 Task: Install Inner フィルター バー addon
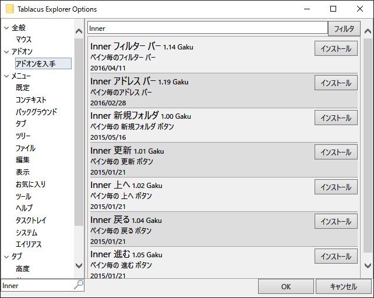(x=336, y=48)
